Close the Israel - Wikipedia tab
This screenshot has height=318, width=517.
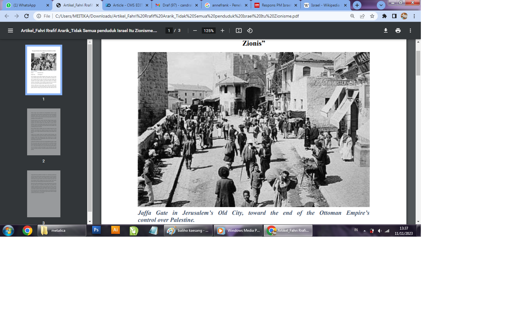345,5
